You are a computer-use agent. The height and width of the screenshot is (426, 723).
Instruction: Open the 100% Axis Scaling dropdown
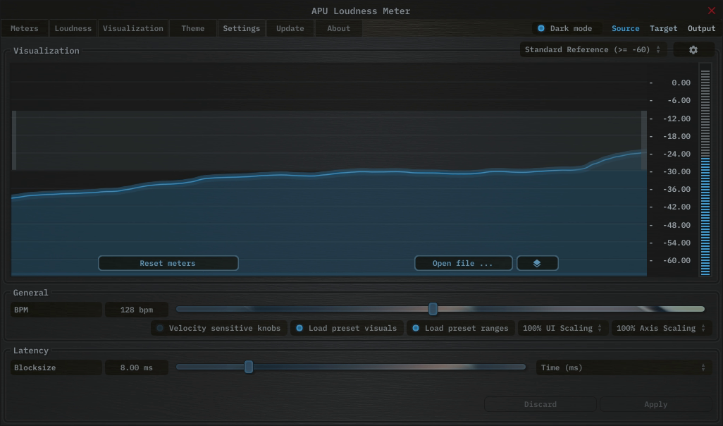click(x=661, y=328)
